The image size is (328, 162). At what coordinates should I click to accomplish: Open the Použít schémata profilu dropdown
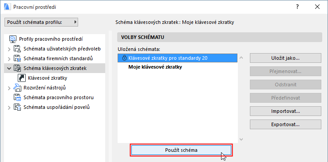[x=41, y=22]
